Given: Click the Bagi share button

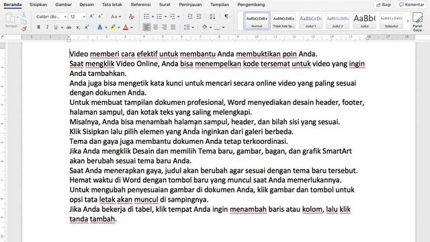Looking at the screenshot, I should pyautogui.click(x=384, y=5).
